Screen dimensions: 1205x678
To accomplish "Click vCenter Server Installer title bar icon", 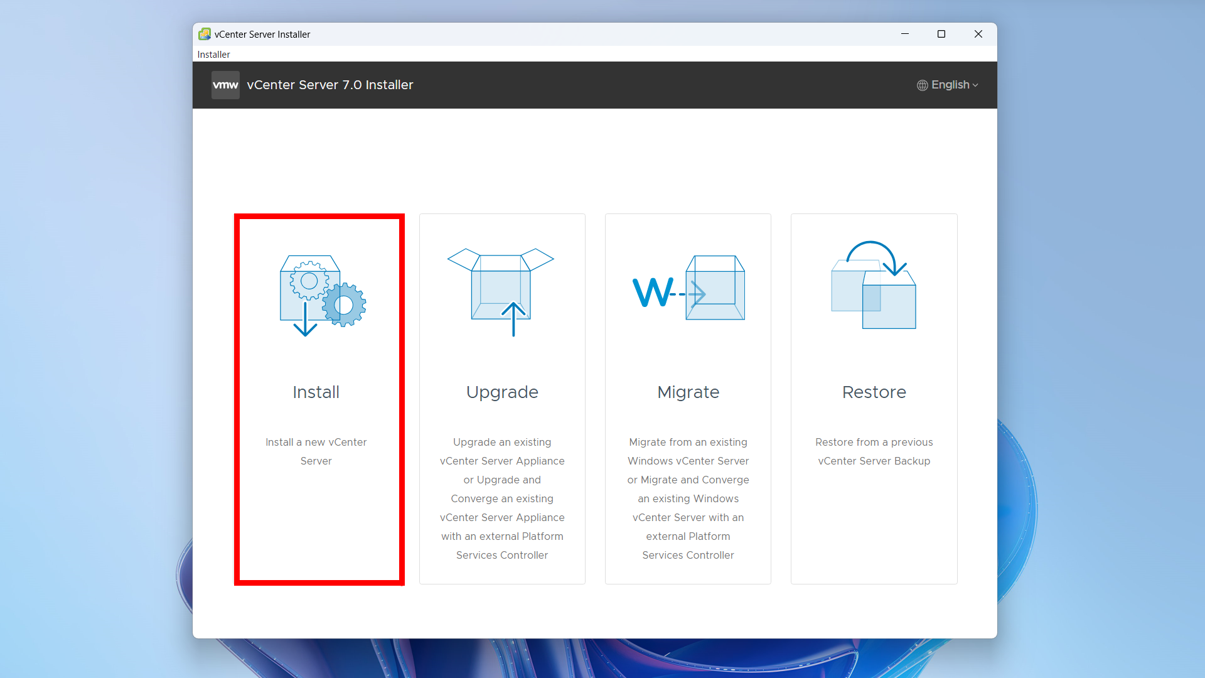I will point(205,34).
